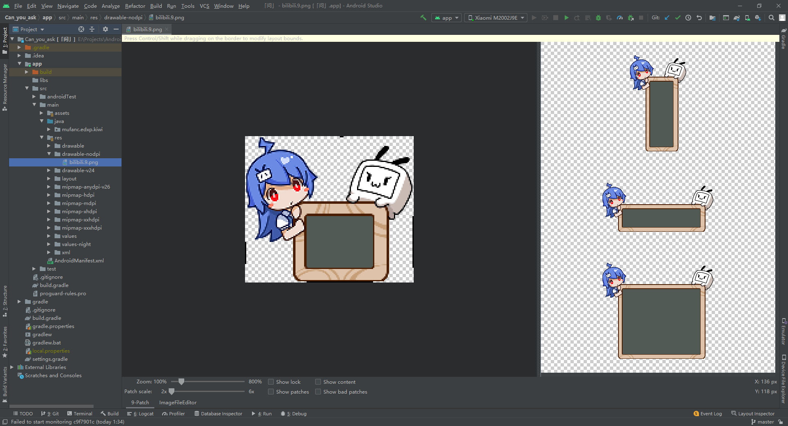Click the locate file target icon in Project panel
This screenshot has width=788, height=426.
[81, 29]
